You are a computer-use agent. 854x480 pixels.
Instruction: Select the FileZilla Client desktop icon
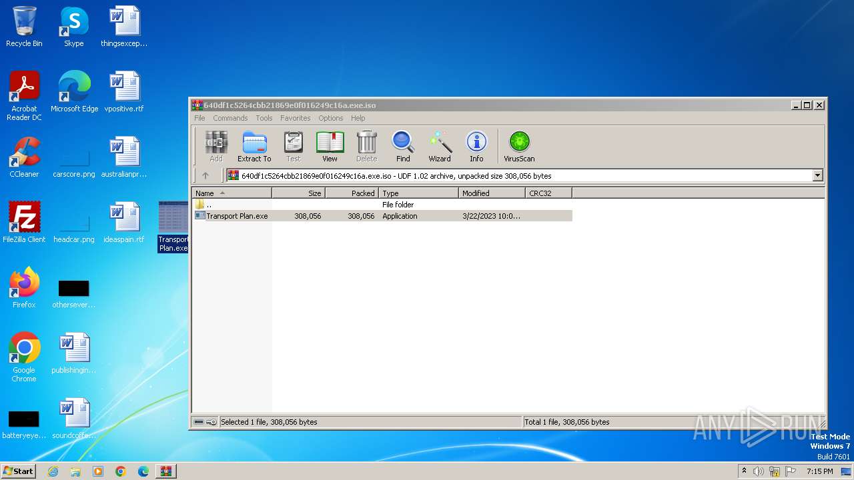[x=24, y=223]
